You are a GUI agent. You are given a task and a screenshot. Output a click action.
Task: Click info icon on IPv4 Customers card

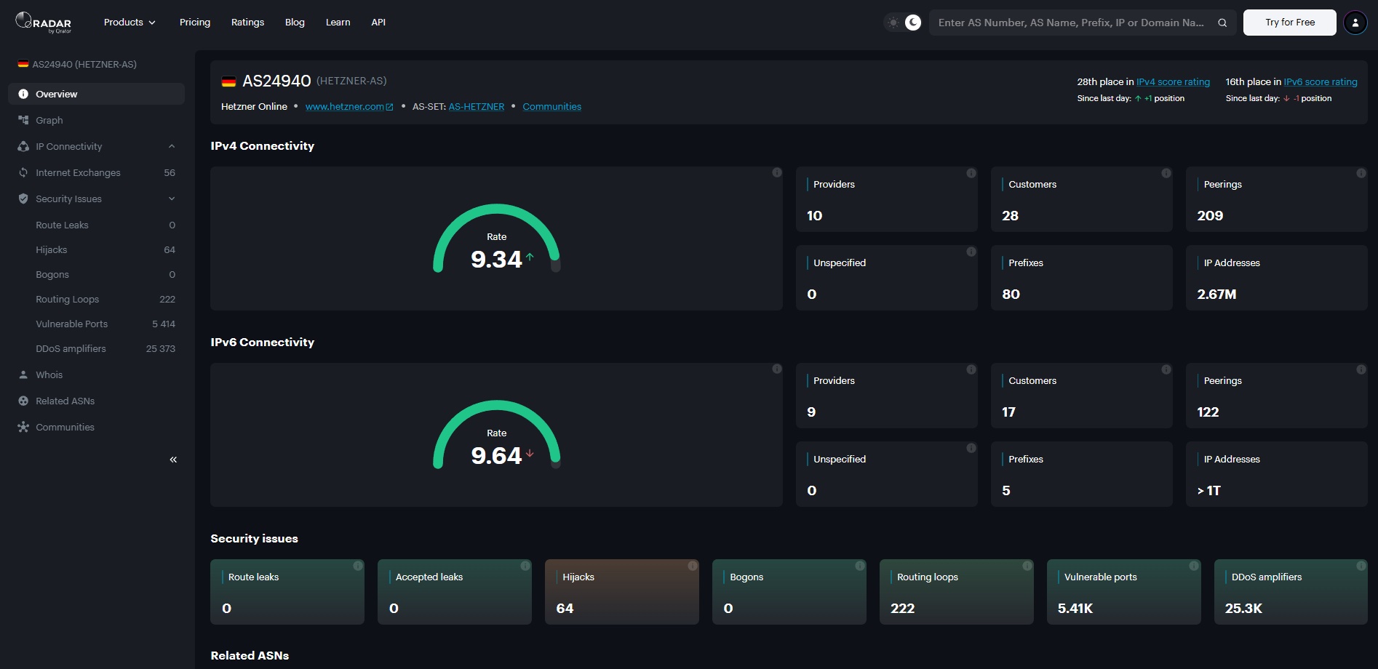tap(1166, 173)
